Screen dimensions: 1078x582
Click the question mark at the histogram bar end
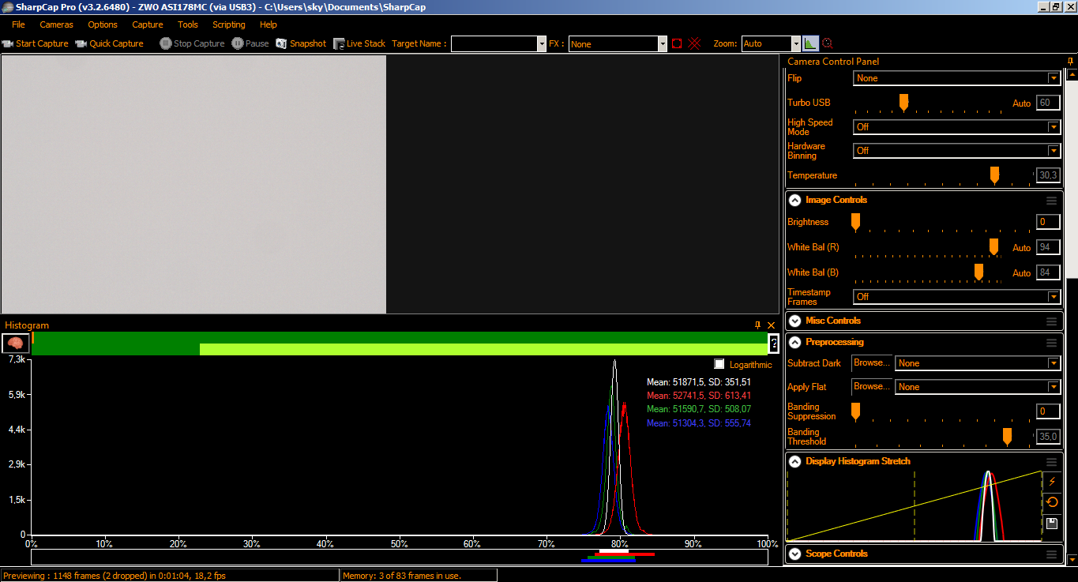[774, 344]
